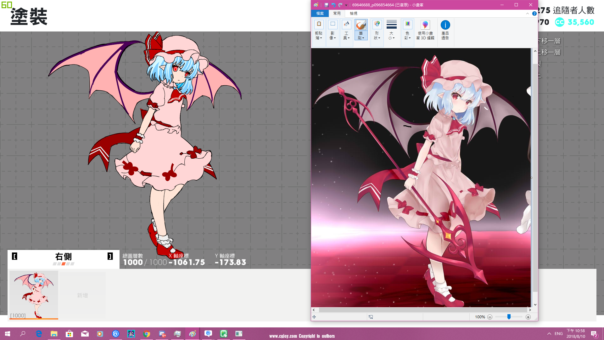Open the 大小 (Size) dropdown
This screenshot has width=604, height=340.
pyautogui.click(x=391, y=36)
